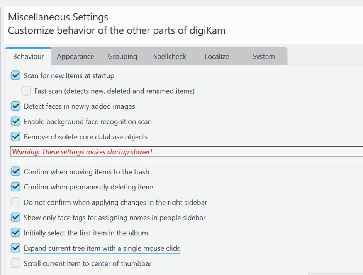The height and width of the screenshot is (275, 363).
Task: Go to the Localize tab
Action: coord(217,56)
